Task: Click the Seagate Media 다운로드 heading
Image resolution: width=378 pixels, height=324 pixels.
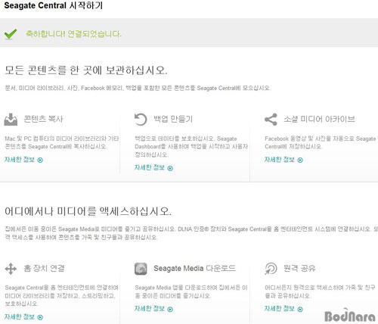Action: (x=194, y=268)
